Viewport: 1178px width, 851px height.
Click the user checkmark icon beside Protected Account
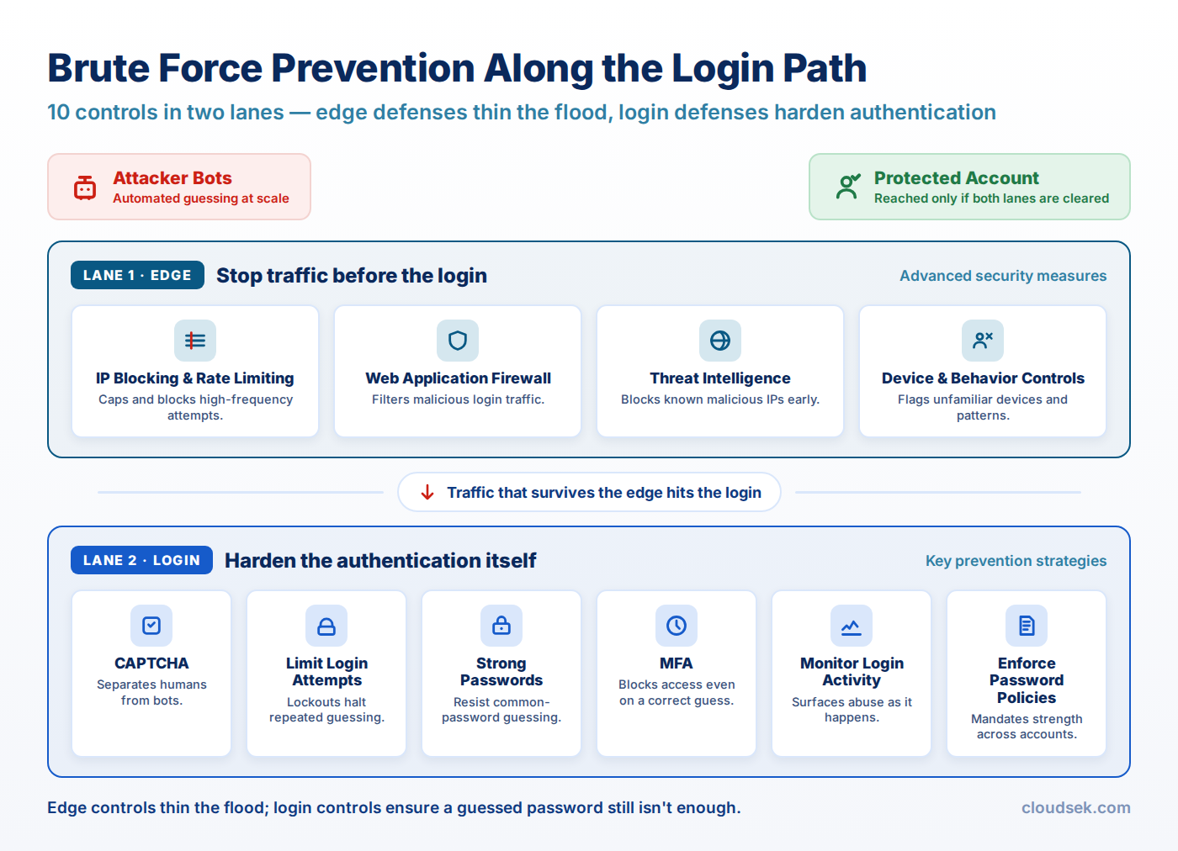pyautogui.click(x=848, y=187)
